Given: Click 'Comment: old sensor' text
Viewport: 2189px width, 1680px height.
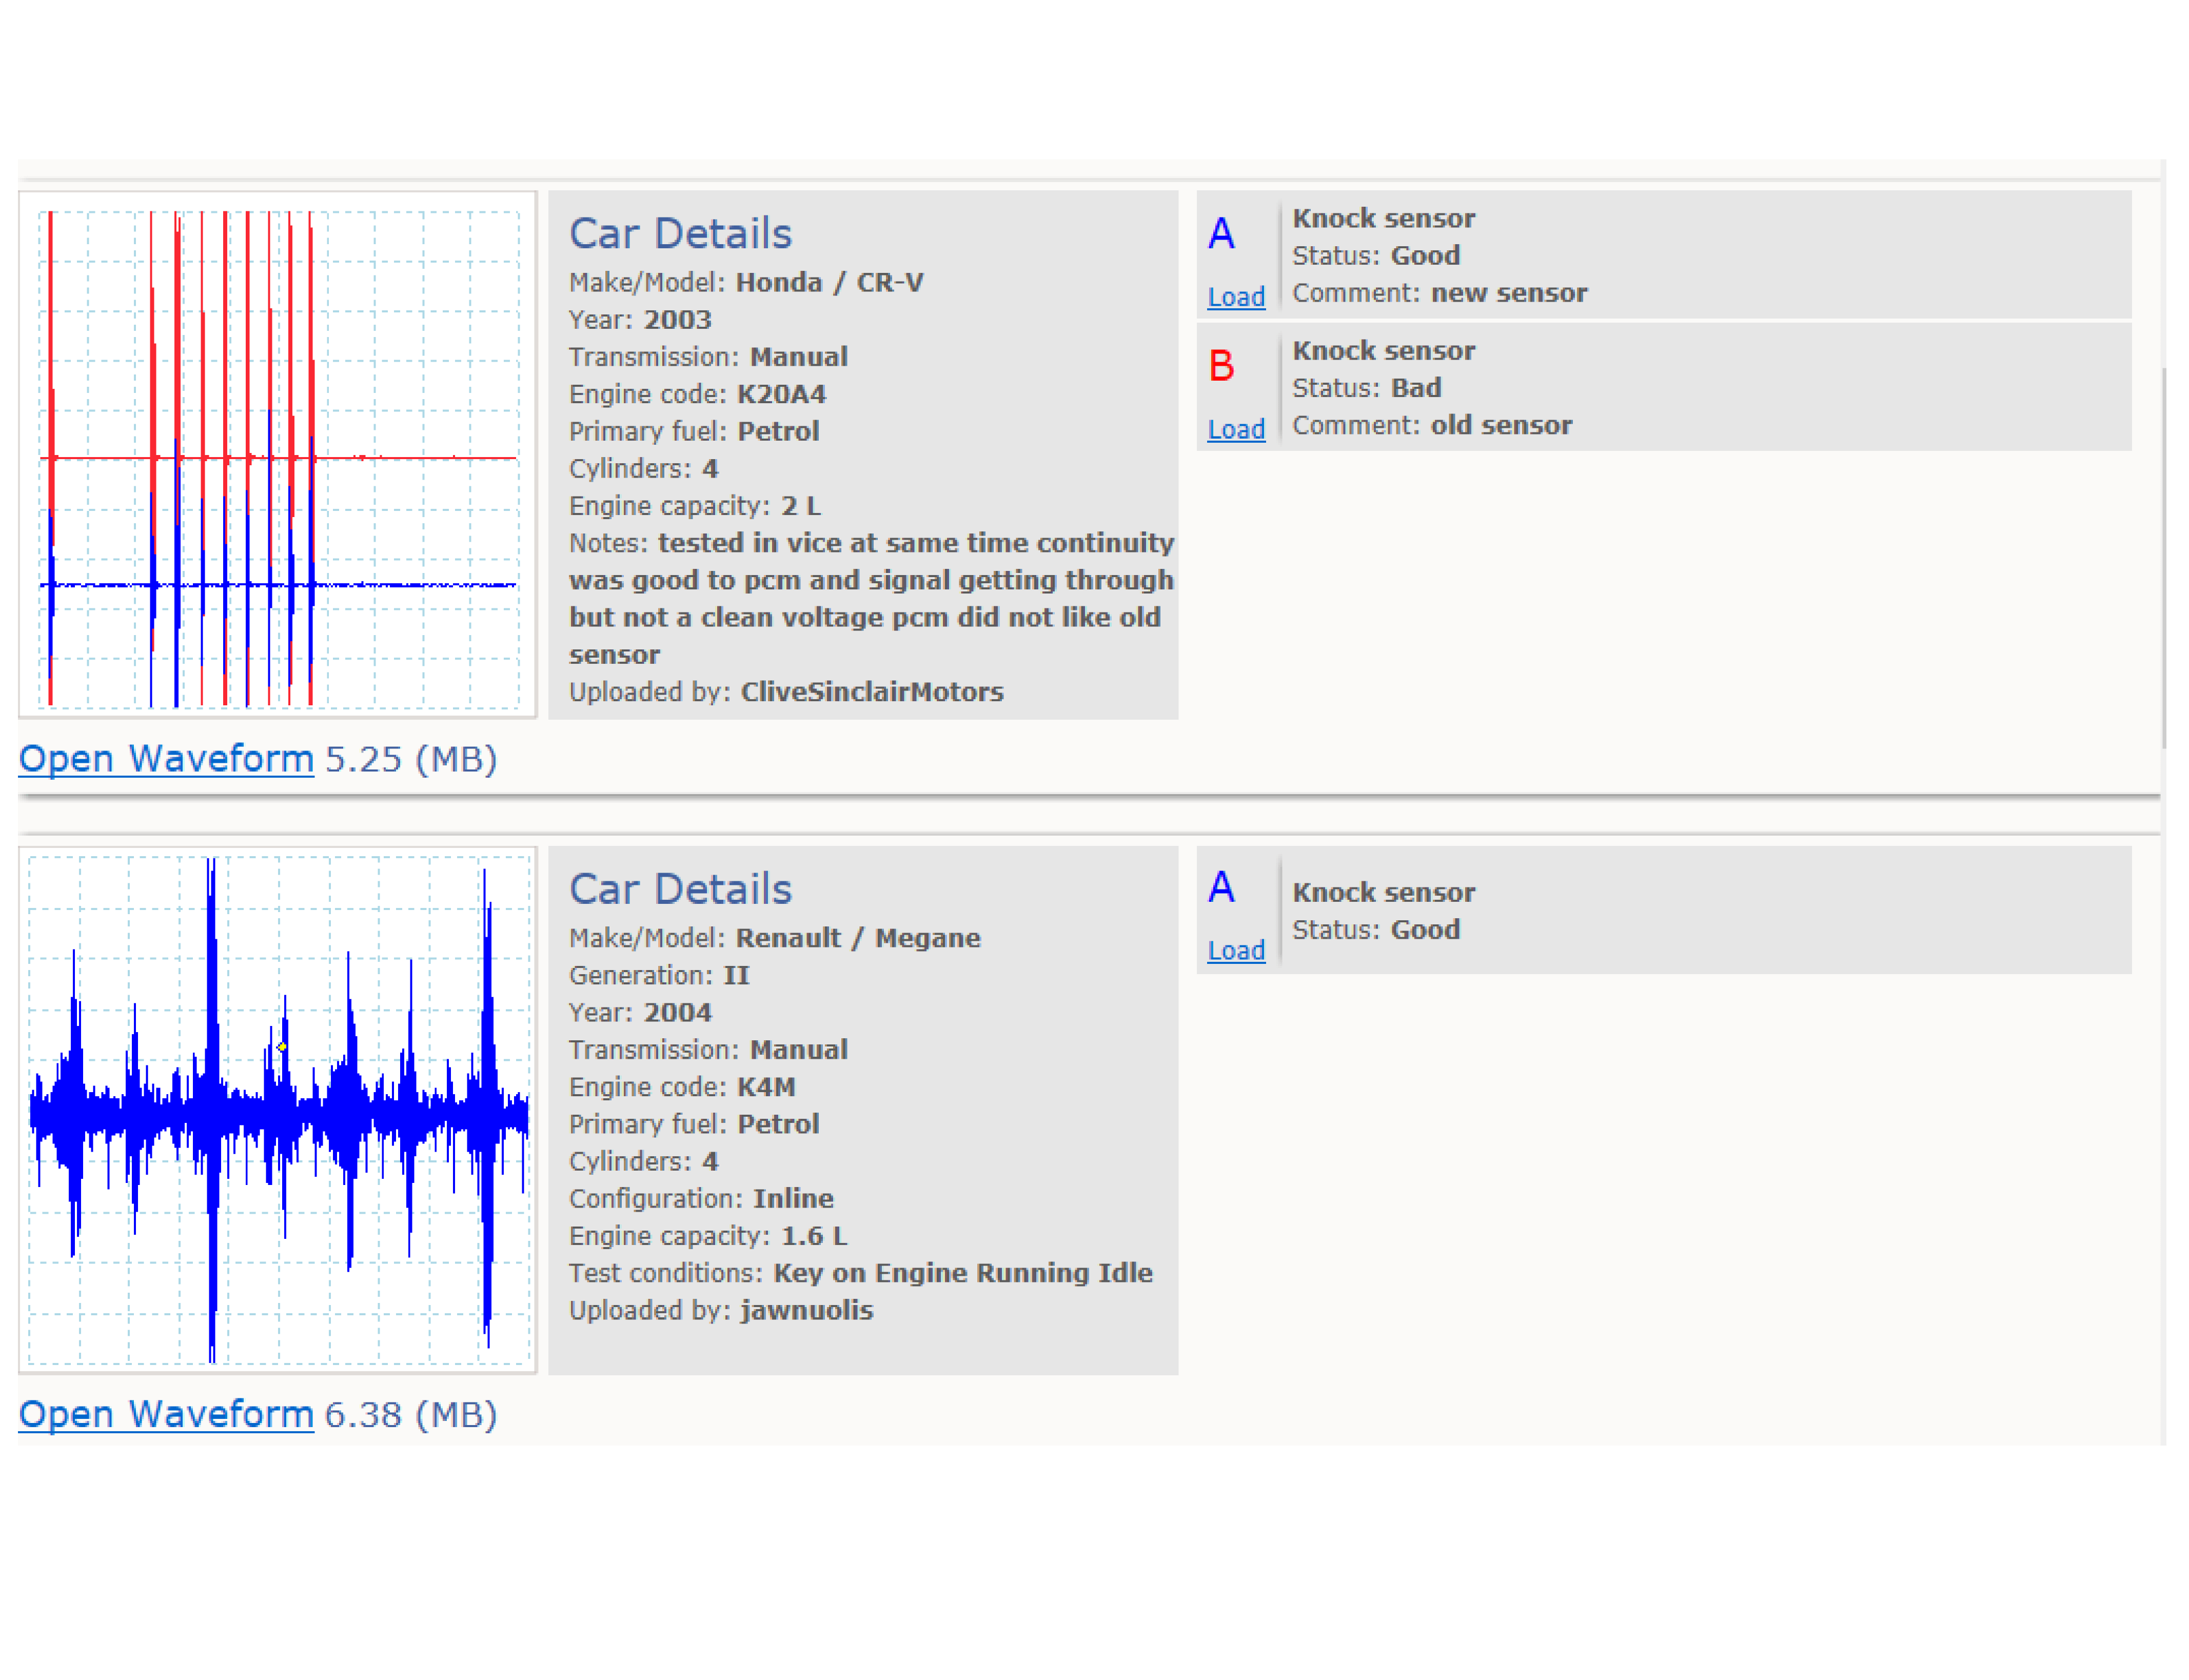Looking at the screenshot, I should coord(1432,425).
